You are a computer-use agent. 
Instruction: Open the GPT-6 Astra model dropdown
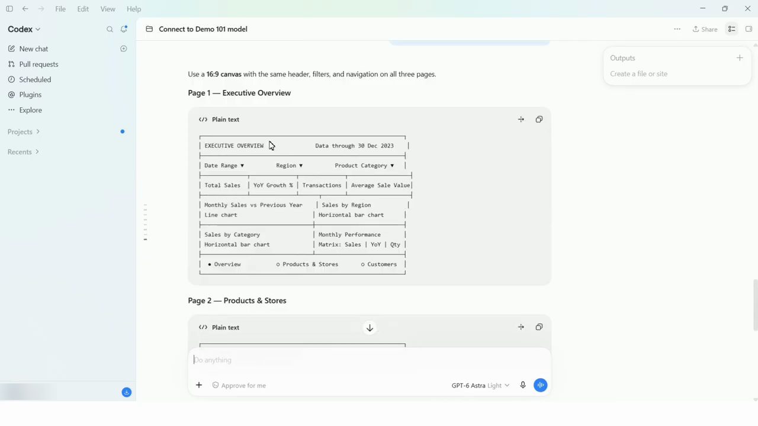(480, 385)
